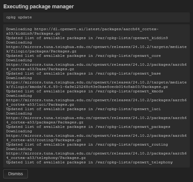
Task: Select the openwrt_routing updated list line
Action: (87, 144)
